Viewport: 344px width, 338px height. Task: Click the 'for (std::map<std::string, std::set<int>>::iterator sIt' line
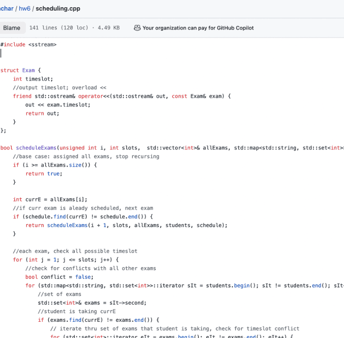click(x=184, y=286)
